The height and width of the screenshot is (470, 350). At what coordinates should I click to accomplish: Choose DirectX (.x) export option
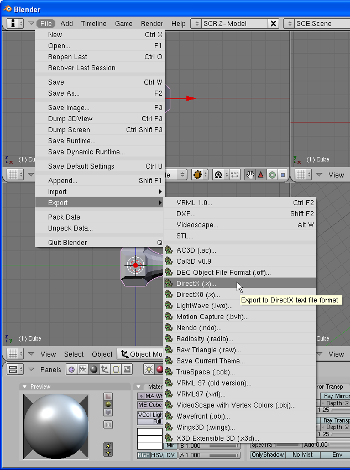click(196, 283)
